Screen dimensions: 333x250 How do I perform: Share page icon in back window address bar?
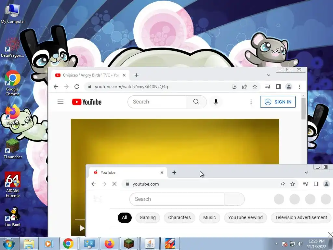(245, 87)
